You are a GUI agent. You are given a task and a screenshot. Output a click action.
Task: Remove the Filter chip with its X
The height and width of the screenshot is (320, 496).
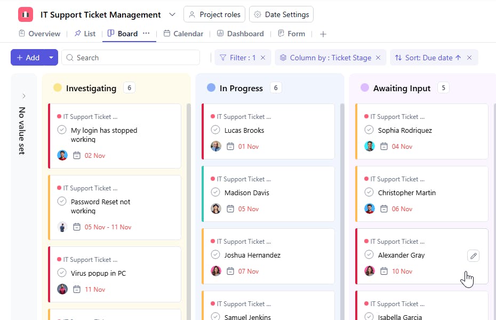(x=263, y=58)
